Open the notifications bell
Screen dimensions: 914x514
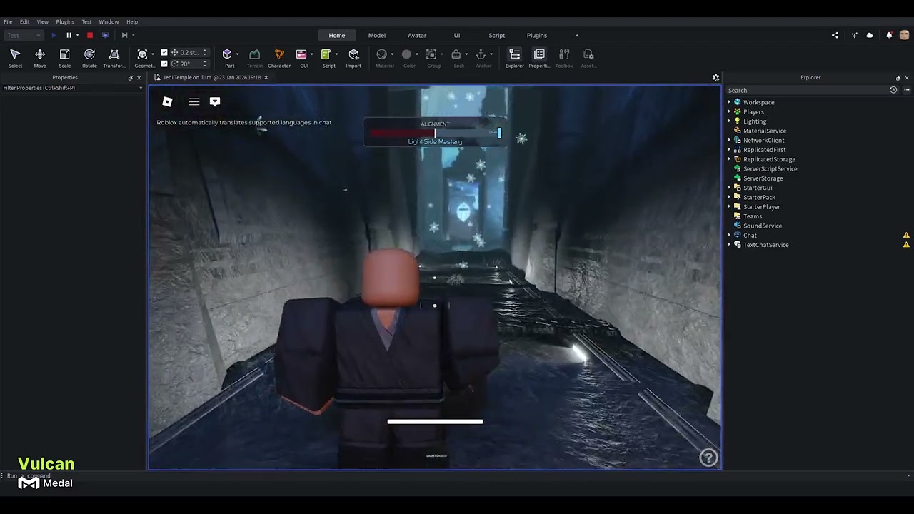[x=889, y=35]
